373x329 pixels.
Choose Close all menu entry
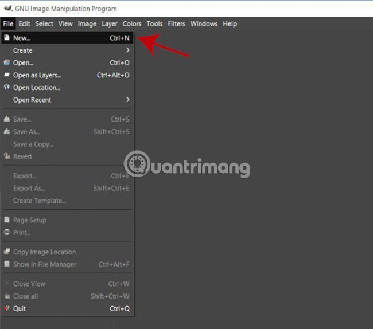(67, 296)
